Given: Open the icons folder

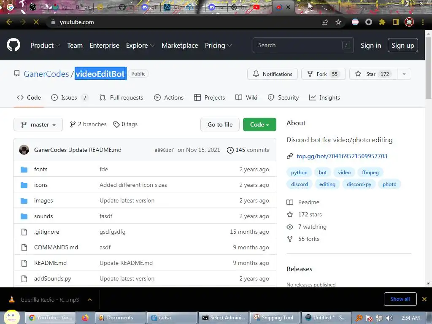Looking at the screenshot, I should coord(41,185).
